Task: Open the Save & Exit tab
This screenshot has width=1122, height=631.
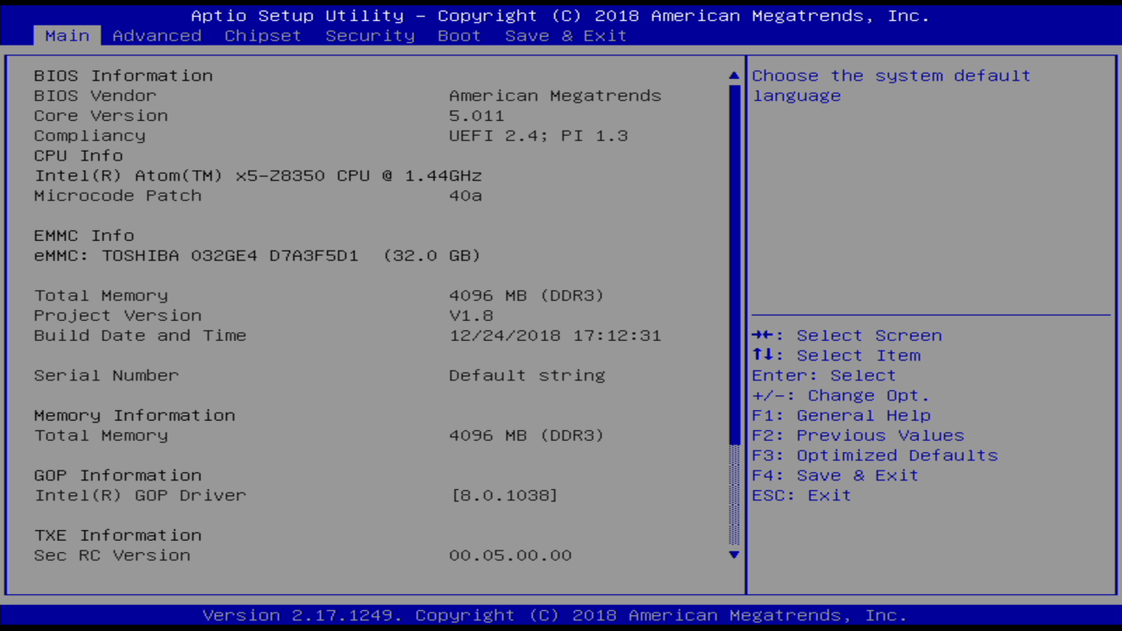Action: click(x=566, y=36)
